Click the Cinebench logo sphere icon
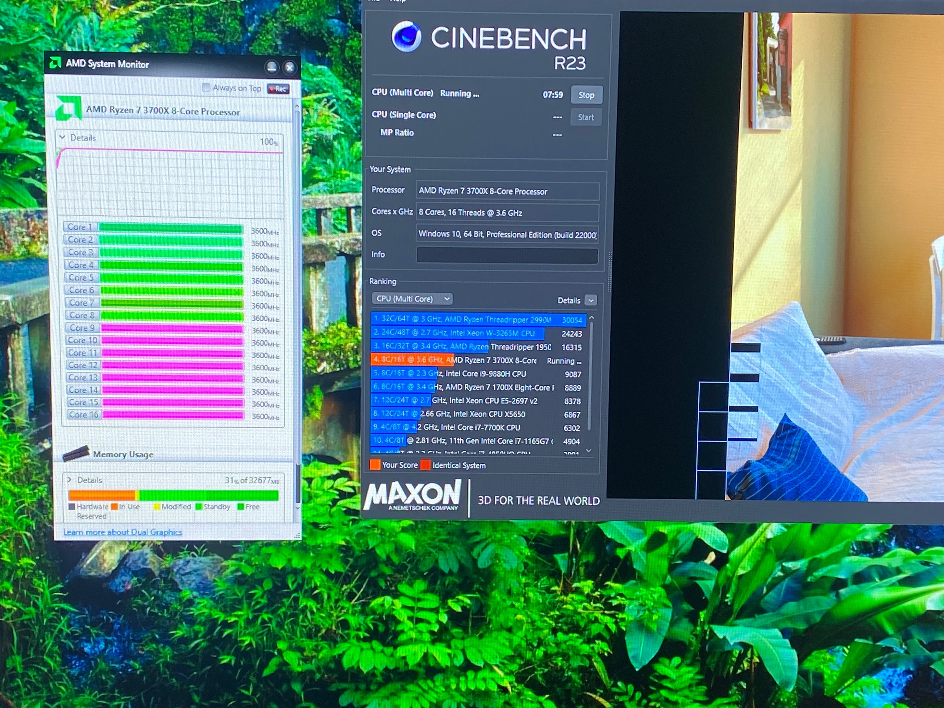 [x=406, y=36]
